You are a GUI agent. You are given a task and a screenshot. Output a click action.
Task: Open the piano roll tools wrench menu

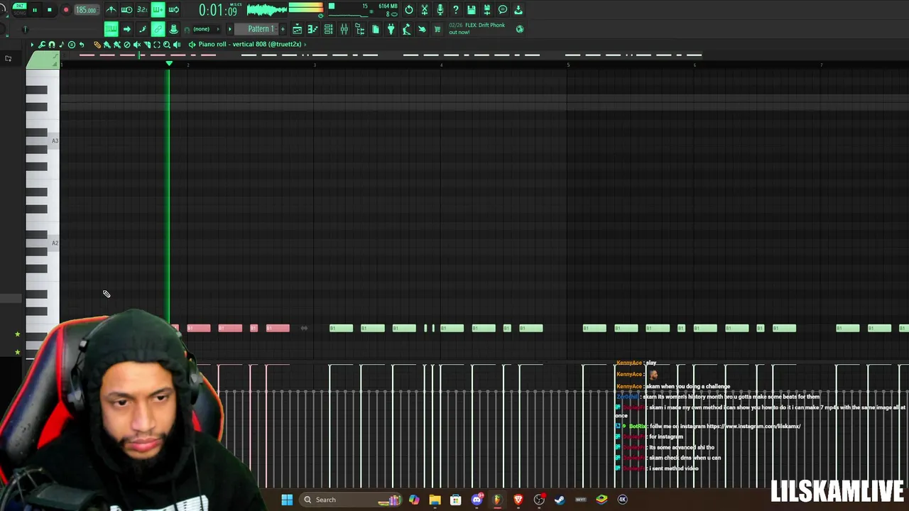point(42,45)
